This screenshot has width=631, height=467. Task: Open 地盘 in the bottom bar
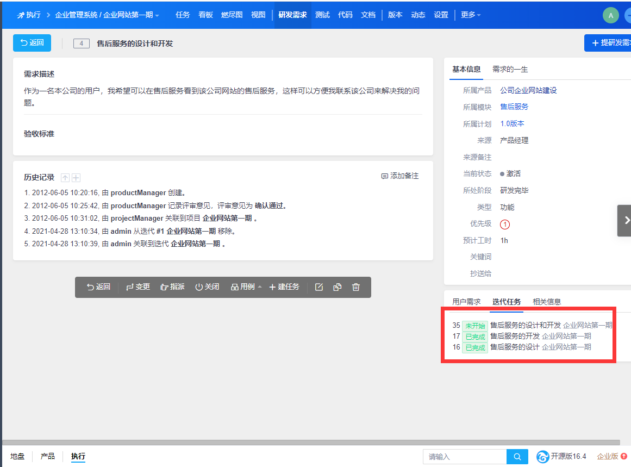[x=17, y=456]
